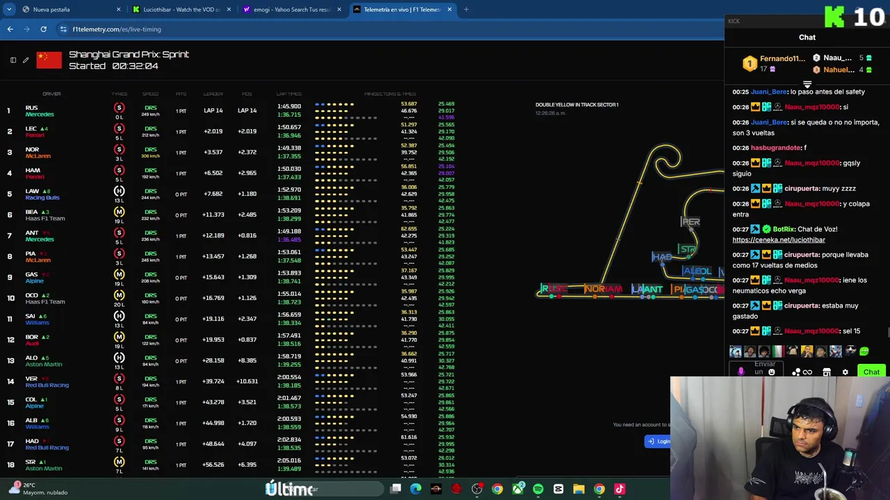The width and height of the screenshot is (890, 500).
Task: Open the ceneka.net/luciothibar link in chat
Action: (x=779, y=240)
